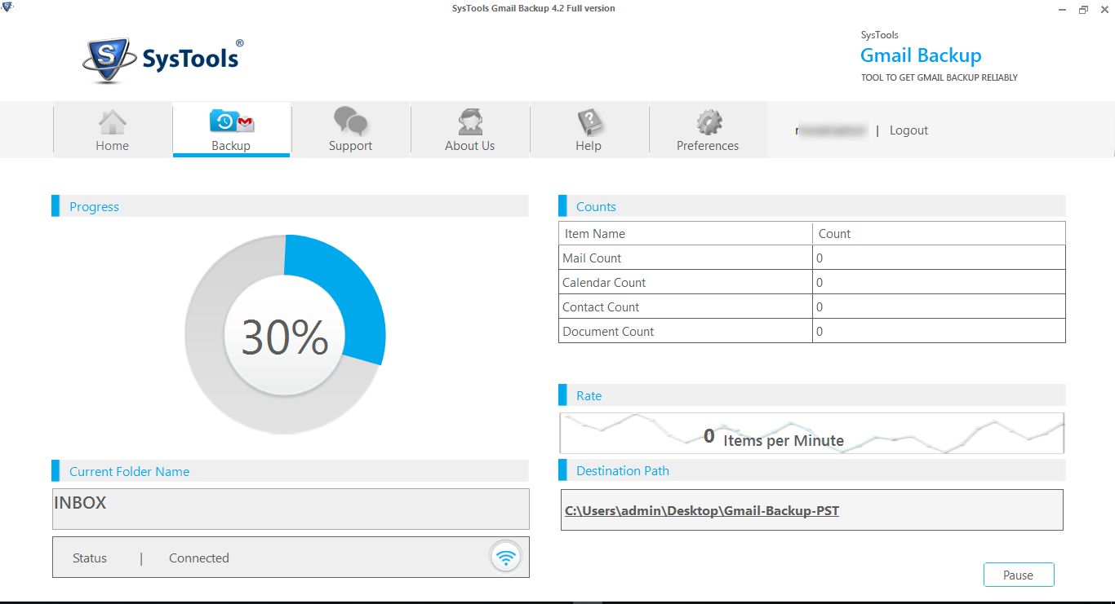Click the Progress section heading
Screen dimensions: 1115x604
click(94, 207)
